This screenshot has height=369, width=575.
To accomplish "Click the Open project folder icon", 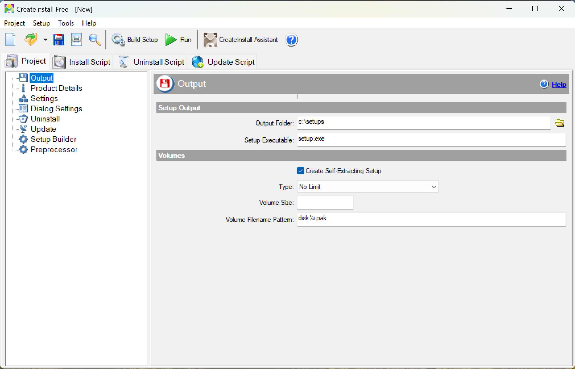I will [x=31, y=39].
